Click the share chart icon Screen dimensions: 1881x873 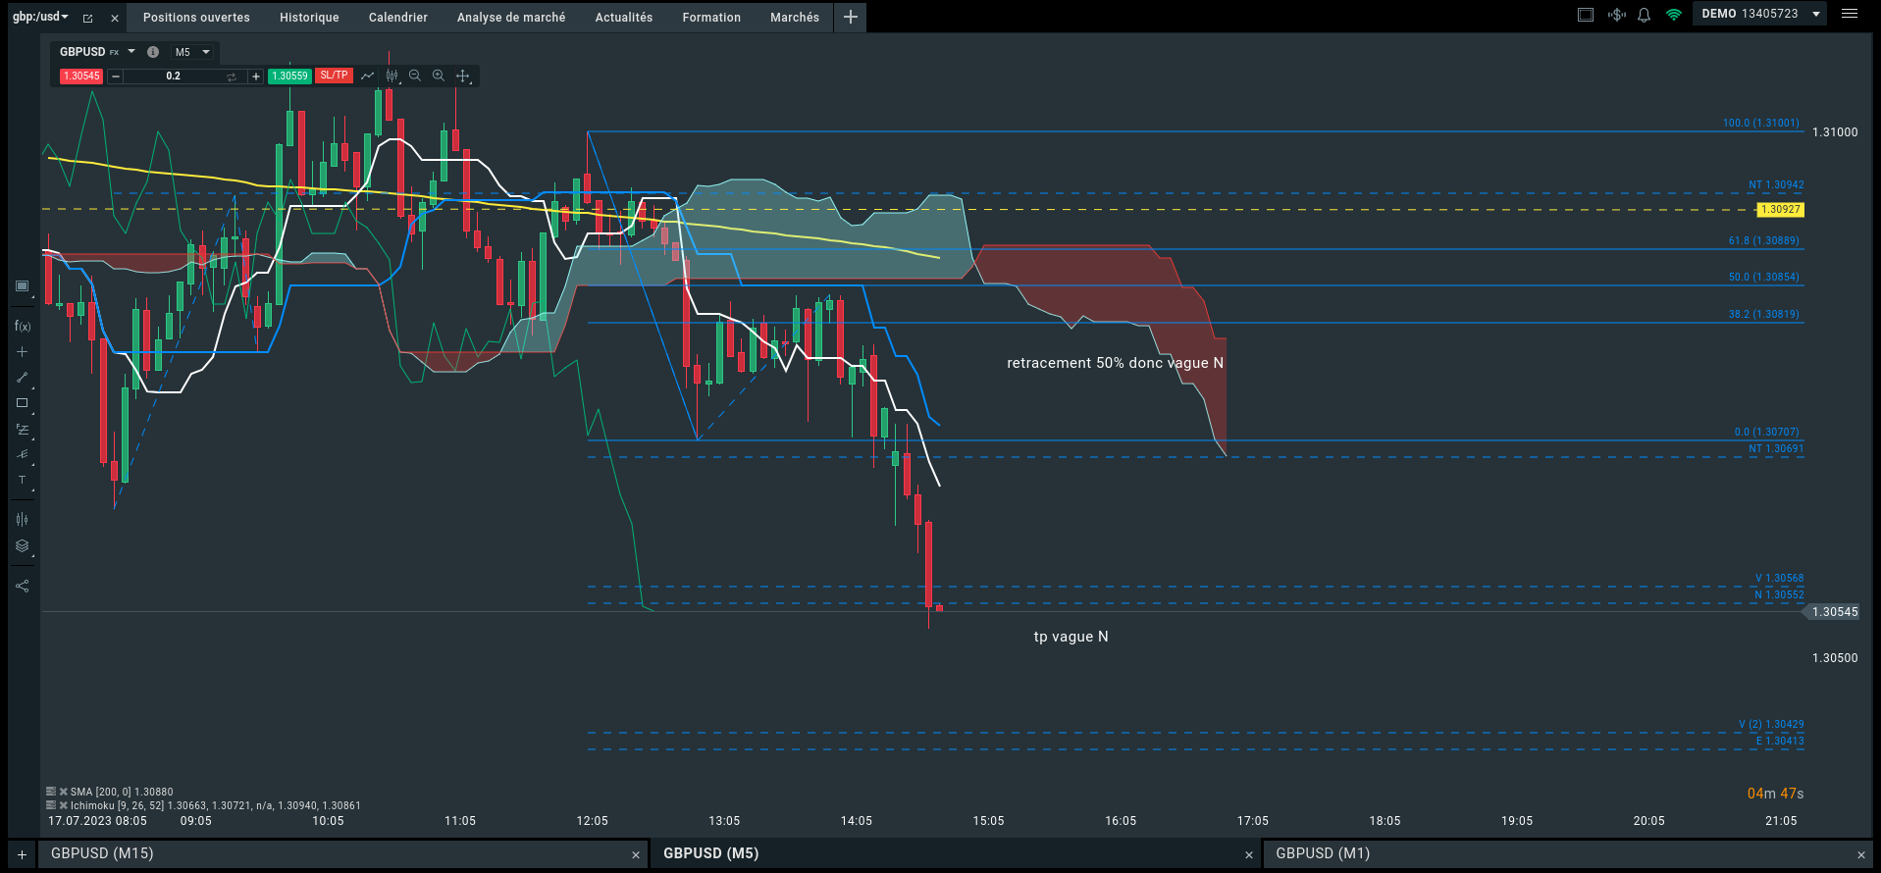click(x=22, y=587)
